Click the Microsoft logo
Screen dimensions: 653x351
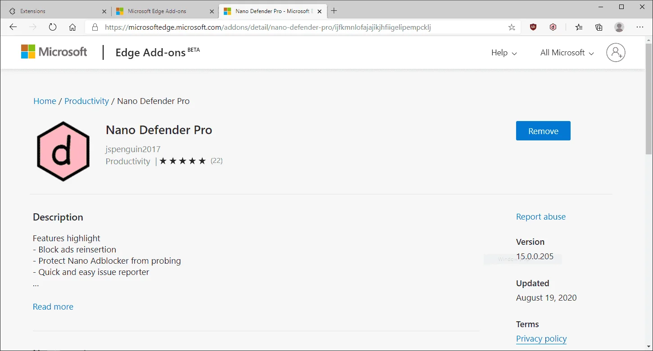[54, 52]
